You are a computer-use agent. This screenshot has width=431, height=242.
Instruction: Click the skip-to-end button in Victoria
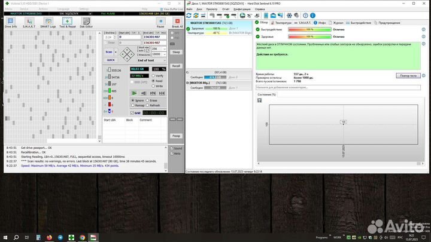[162, 93]
